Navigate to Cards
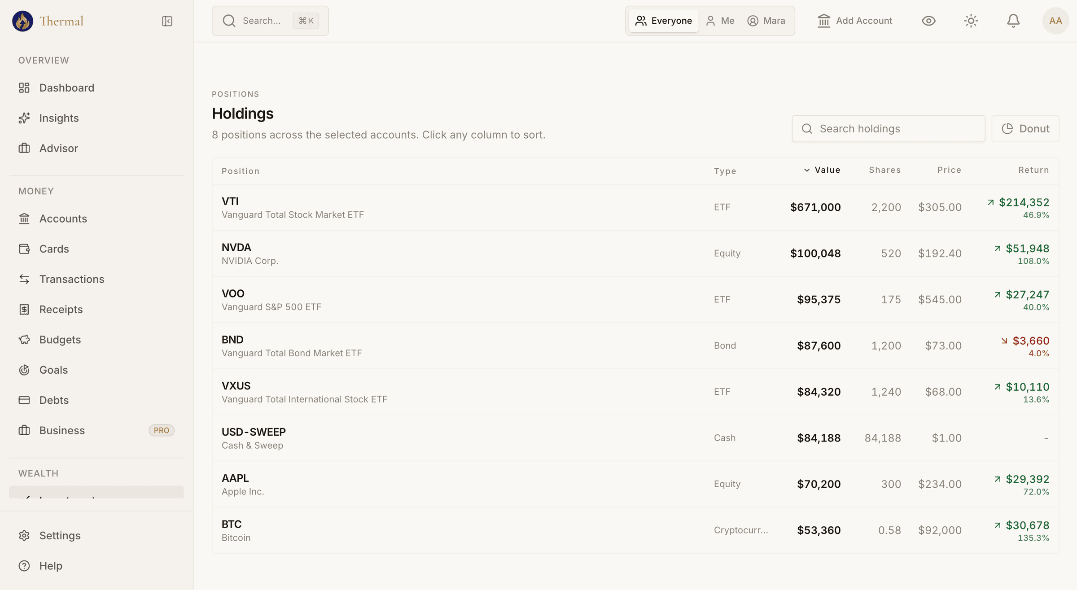The image size is (1077, 590). point(96,249)
